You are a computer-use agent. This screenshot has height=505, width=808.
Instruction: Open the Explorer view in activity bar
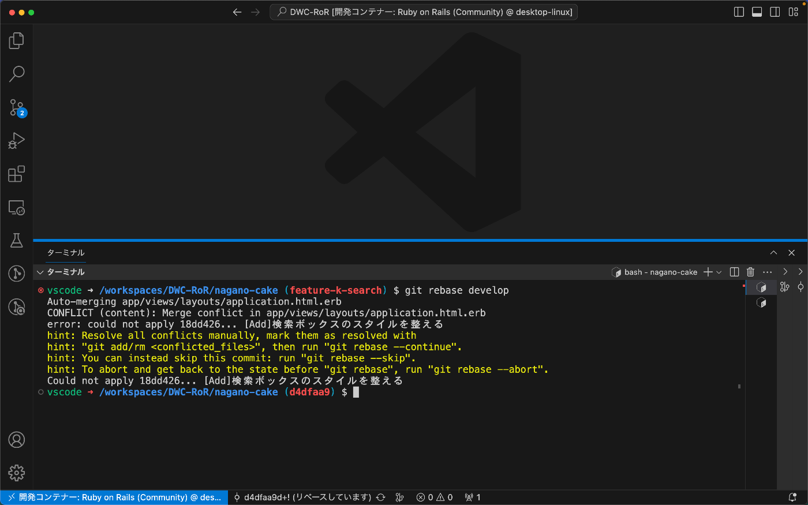coord(16,40)
